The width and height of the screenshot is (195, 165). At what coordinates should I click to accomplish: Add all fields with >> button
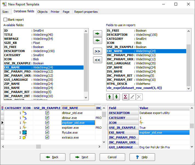pos(97,51)
